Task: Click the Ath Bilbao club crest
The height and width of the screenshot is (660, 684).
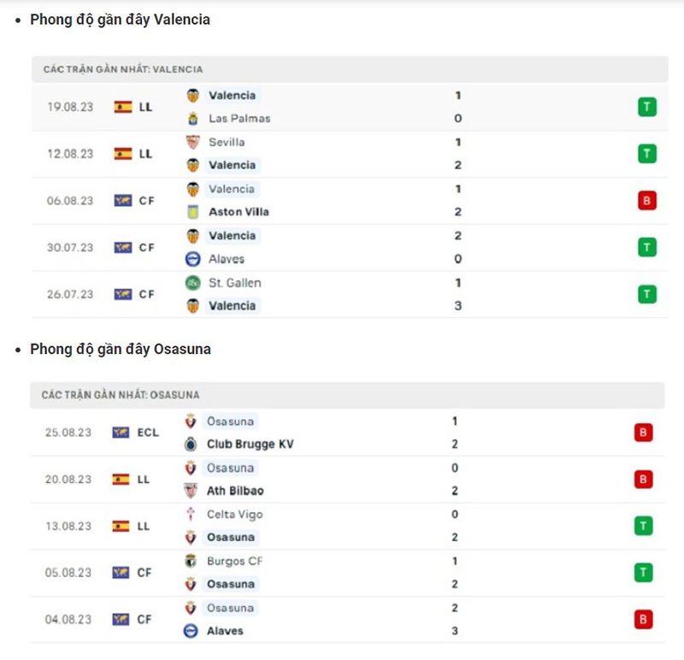Action: [x=191, y=491]
